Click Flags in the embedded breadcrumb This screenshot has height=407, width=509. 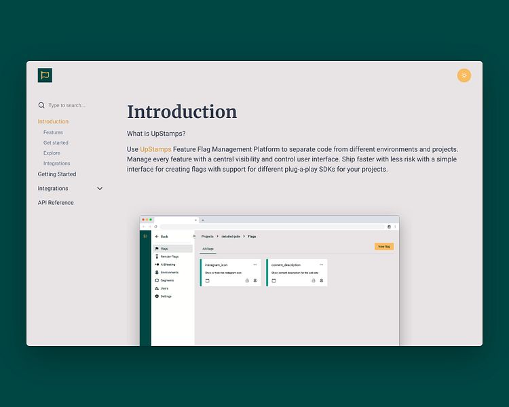[x=252, y=236]
